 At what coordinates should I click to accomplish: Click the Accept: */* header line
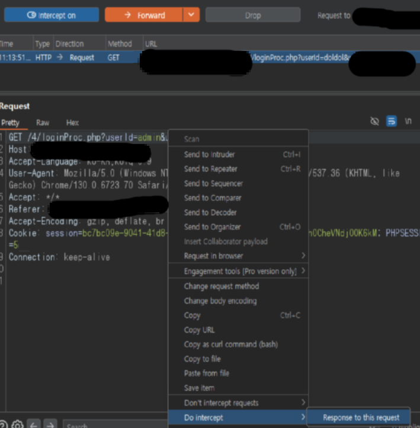click(34, 197)
